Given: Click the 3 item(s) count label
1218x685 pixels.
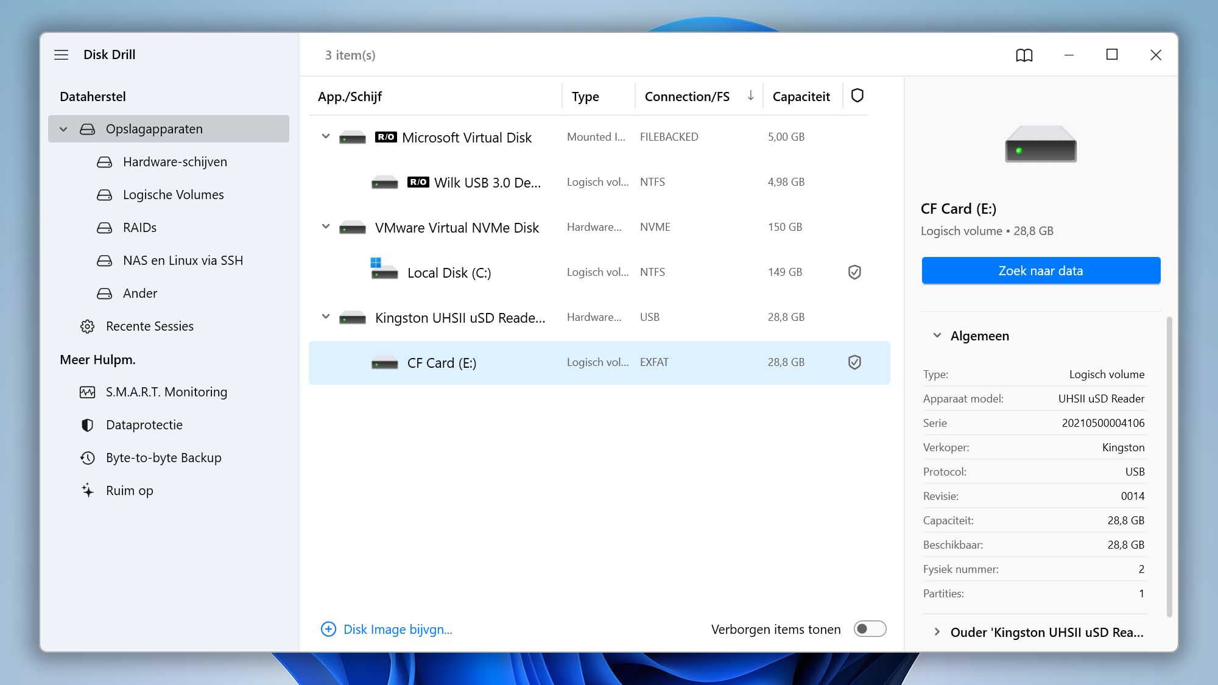Looking at the screenshot, I should [350, 55].
